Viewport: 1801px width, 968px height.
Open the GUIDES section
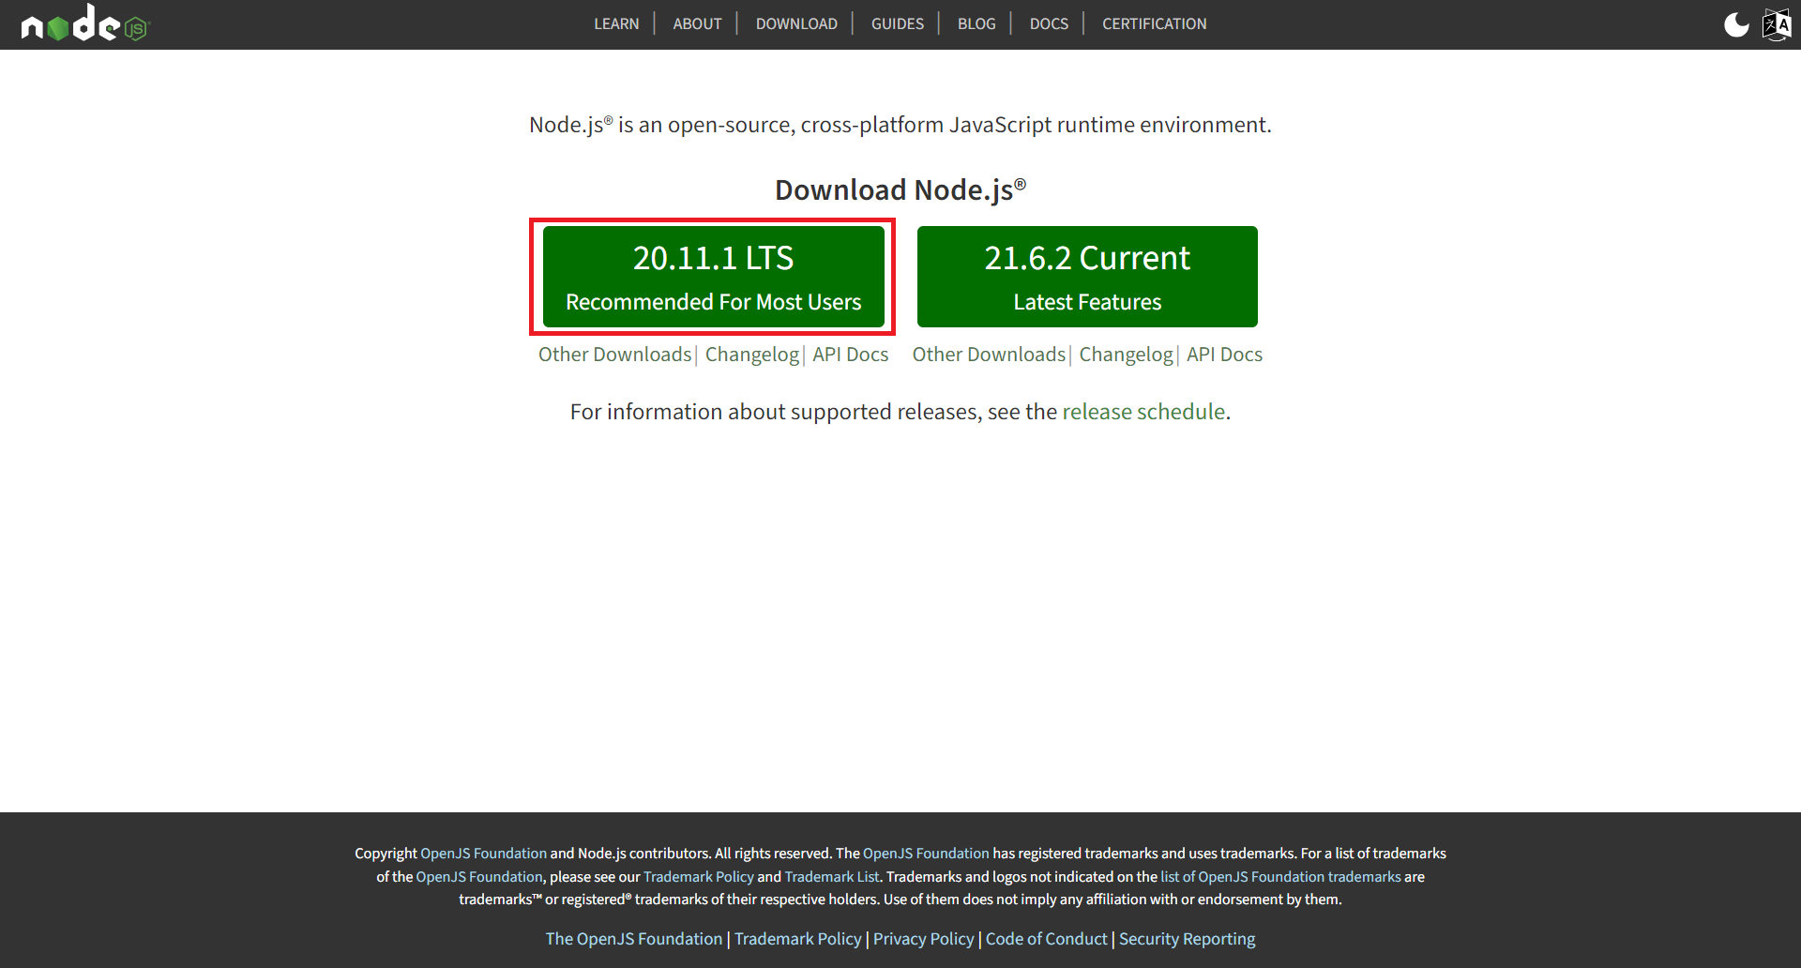point(897,23)
